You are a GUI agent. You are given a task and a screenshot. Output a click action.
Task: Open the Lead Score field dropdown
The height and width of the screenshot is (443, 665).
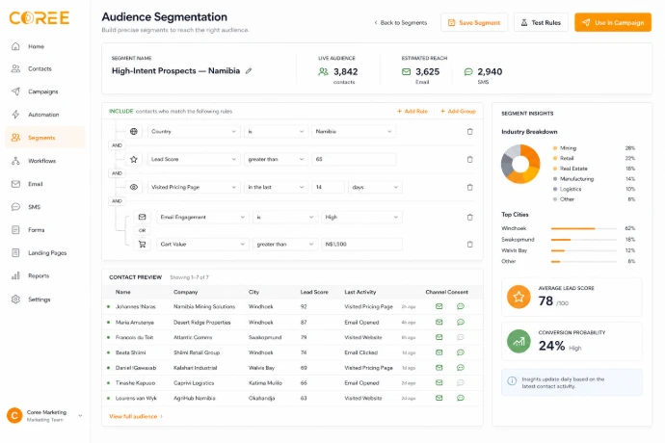point(194,160)
